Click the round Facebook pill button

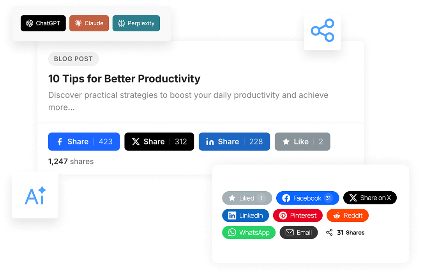click(x=307, y=198)
